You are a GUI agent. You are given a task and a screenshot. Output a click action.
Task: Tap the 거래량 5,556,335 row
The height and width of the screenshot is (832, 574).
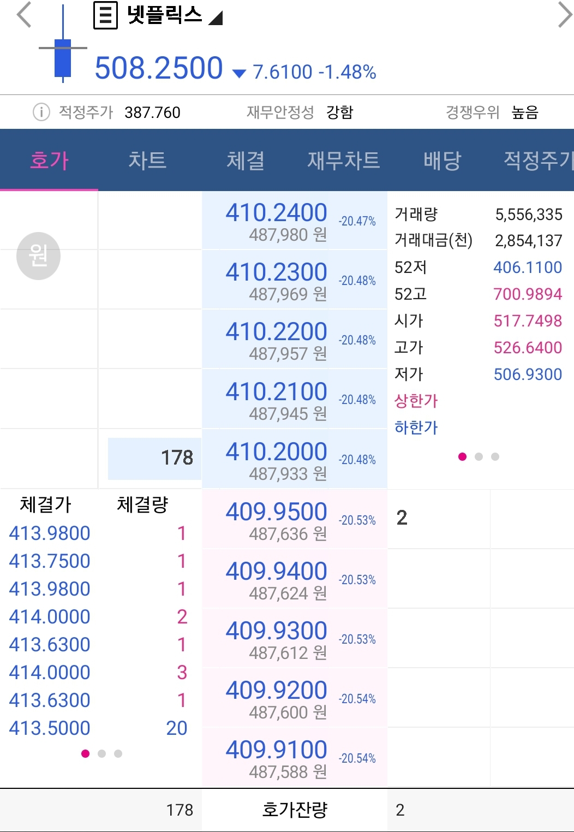point(478,215)
